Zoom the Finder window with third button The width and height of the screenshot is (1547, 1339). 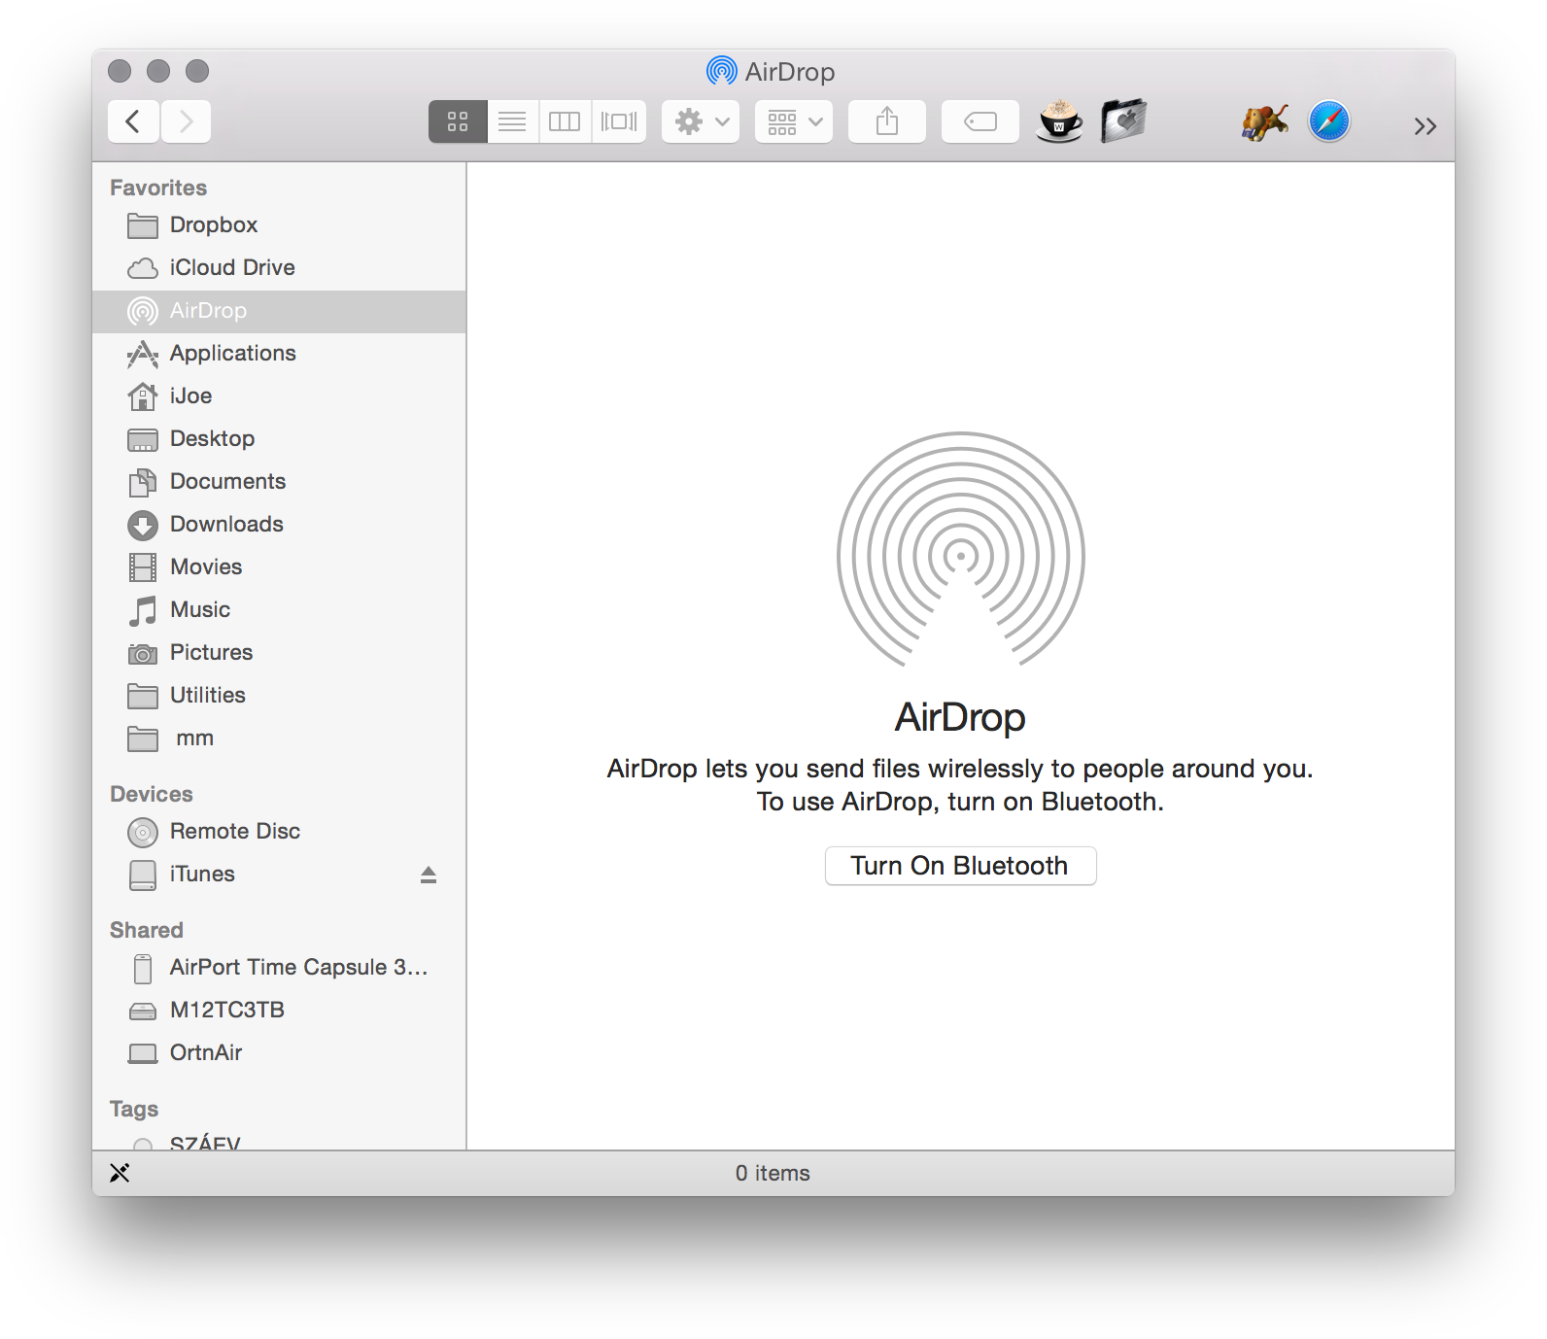197,71
